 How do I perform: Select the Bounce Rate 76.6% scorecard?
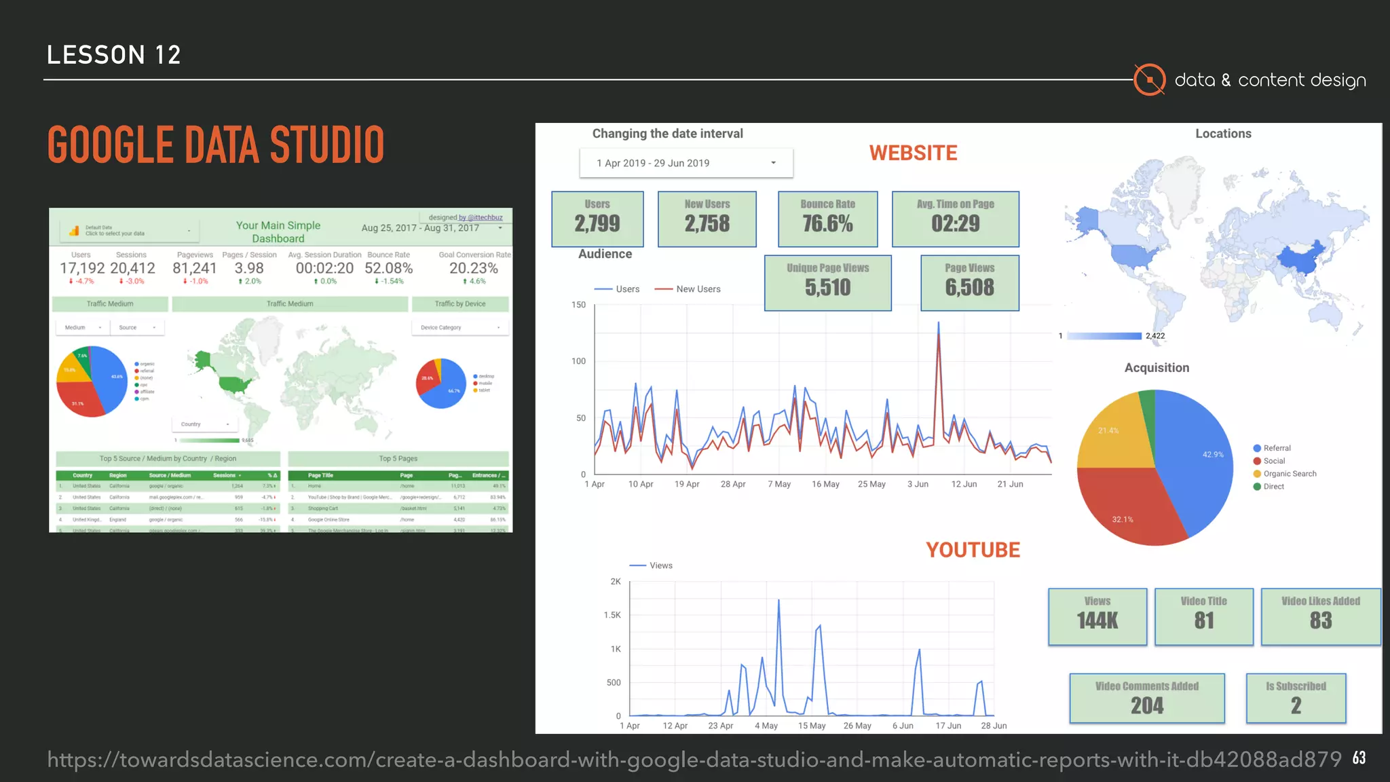828,219
